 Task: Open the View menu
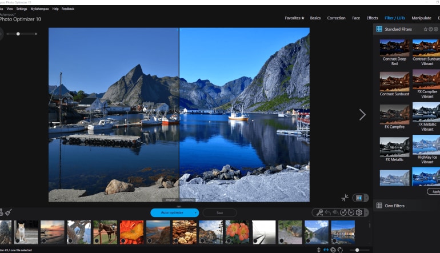[x=10, y=9]
